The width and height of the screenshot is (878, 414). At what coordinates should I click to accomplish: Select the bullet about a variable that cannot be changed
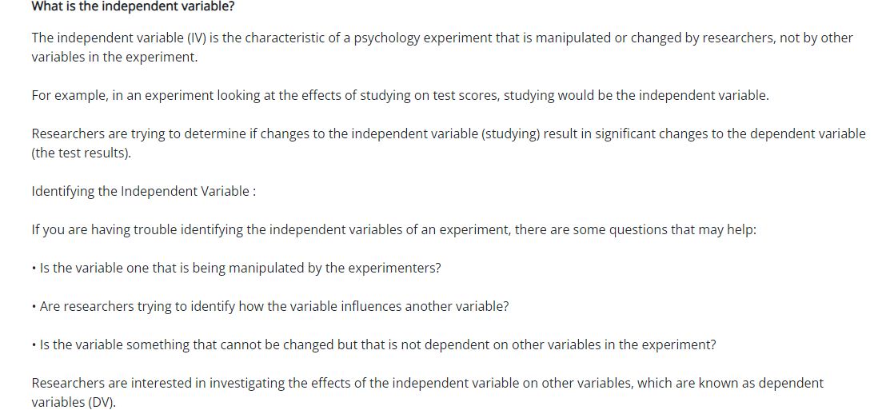(377, 344)
